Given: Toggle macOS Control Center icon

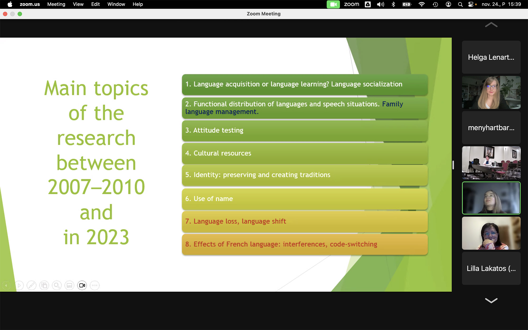Looking at the screenshot, I should pyautogui.click(x=471, y=4).
